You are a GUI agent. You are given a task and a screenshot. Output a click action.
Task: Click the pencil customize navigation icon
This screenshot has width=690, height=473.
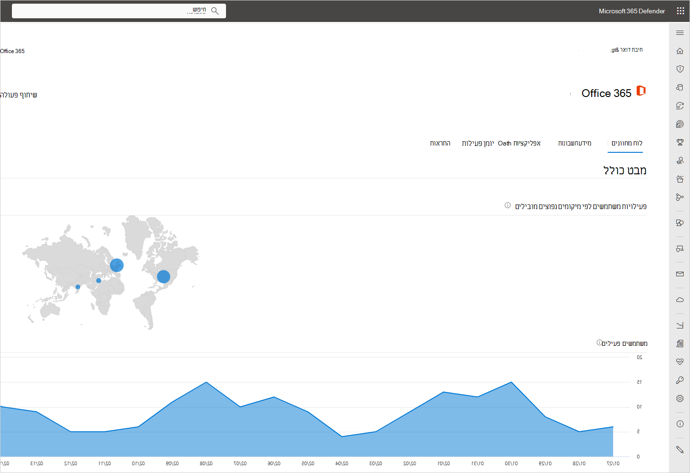tap(680, 450)
